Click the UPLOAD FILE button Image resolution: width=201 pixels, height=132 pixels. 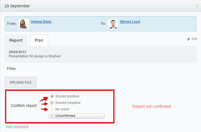[21, 82]
